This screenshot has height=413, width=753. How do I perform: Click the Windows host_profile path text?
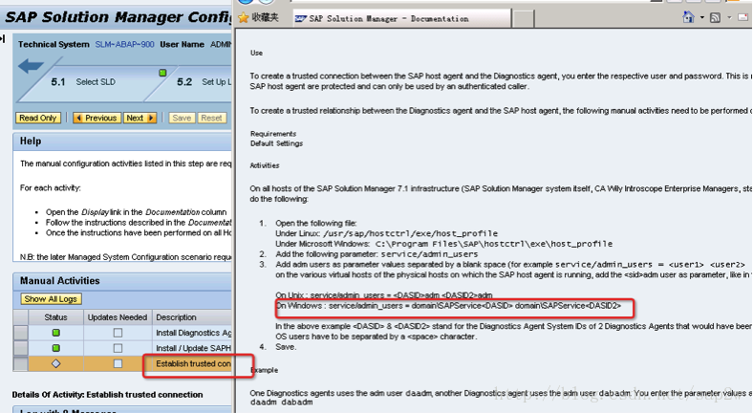(494, 244)
